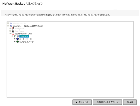Collapse the bmrrhel74 client node
This screenshot has height=106, width=140.
click(8, 26)
